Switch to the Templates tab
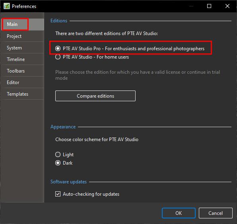This screenshot has width=237, height=224. pyautogui.click(x=23, y=94)
